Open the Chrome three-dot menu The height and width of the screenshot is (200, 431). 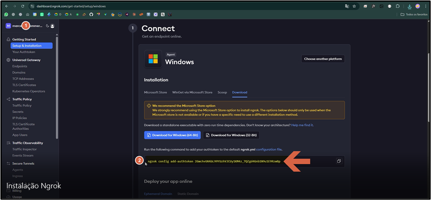click(426, 6)
